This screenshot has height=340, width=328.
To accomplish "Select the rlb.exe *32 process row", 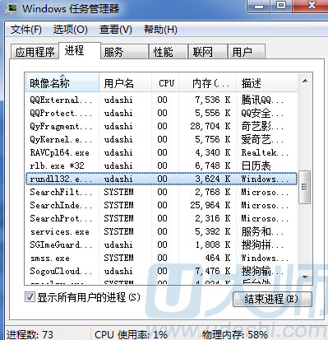I will pyautogui.click(x=161, y=165).
